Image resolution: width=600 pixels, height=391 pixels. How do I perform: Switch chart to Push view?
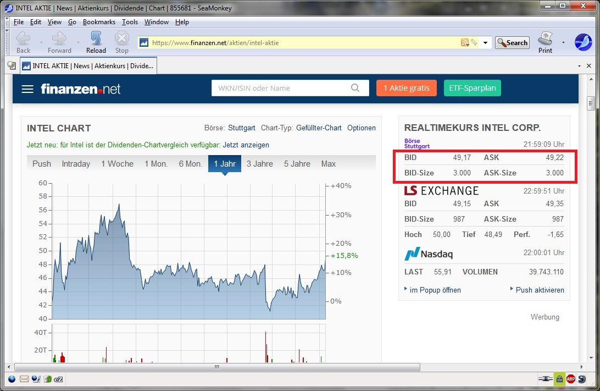[42, 164]
